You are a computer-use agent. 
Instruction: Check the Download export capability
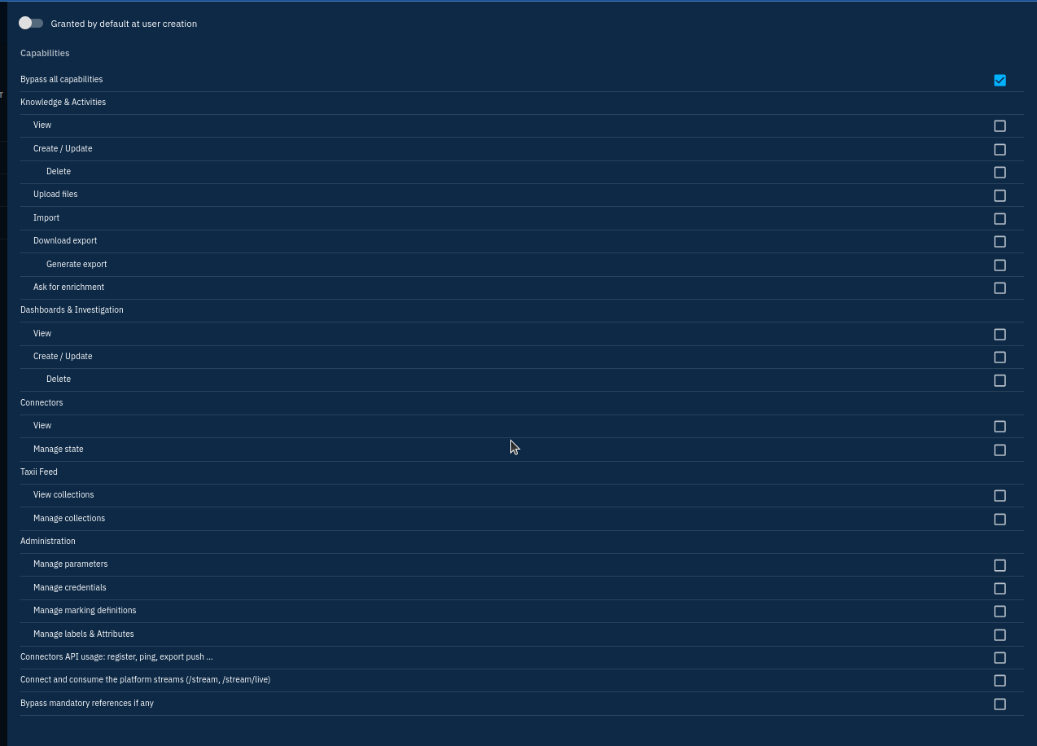coord(1000,241)
